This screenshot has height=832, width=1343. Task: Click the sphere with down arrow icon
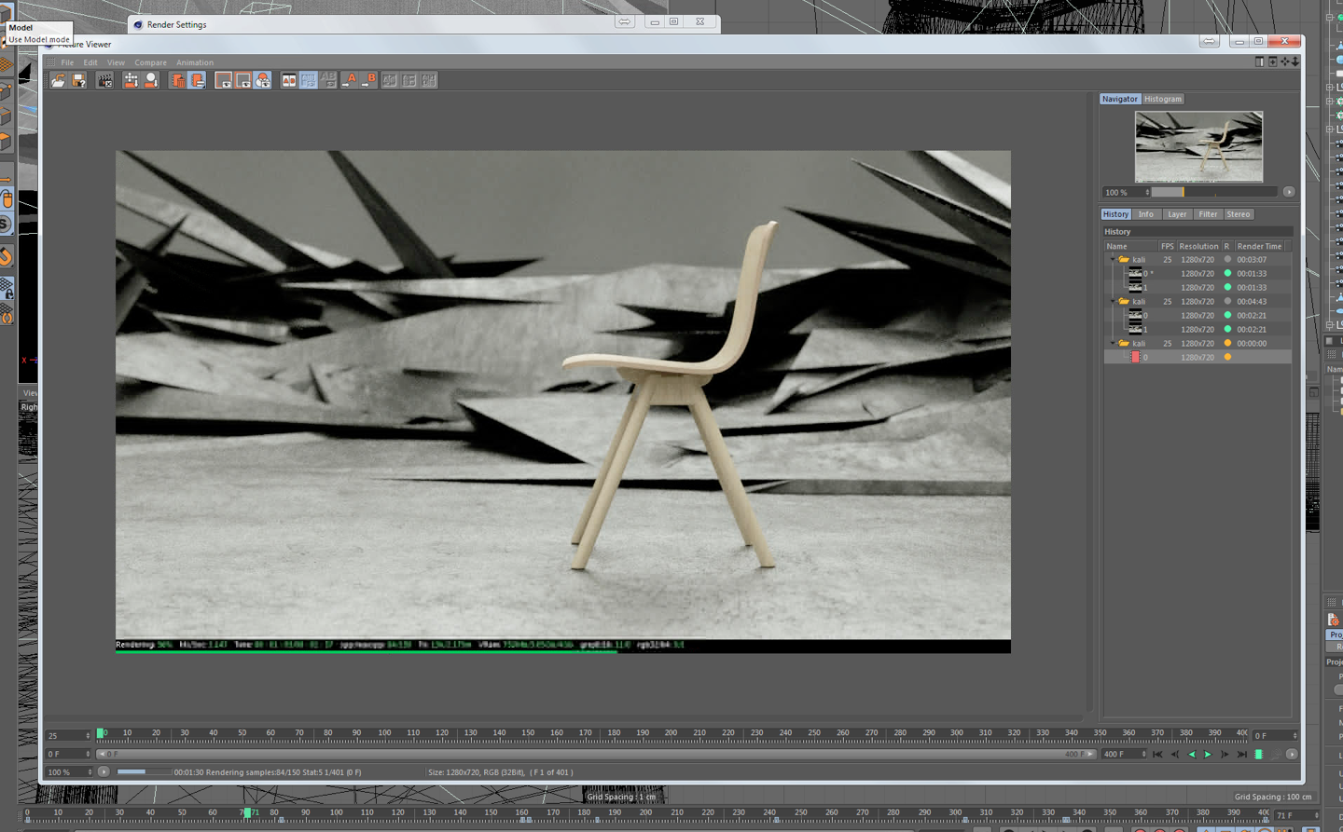point(151,81)
